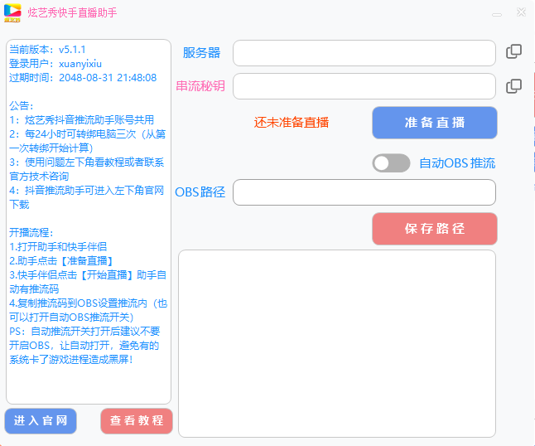Click the 串流秘钥 label
Viewport: 535px width, 446px height.
[200, 86]
